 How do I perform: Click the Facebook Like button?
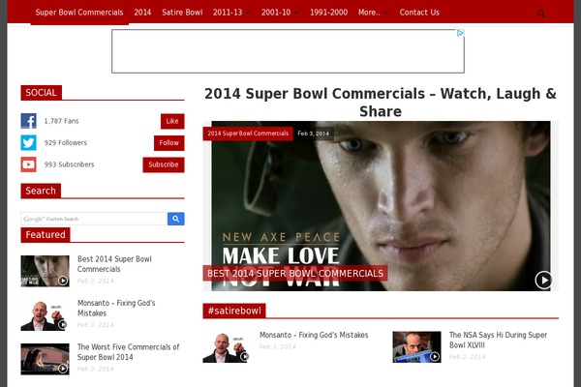[x=172, y=121]
